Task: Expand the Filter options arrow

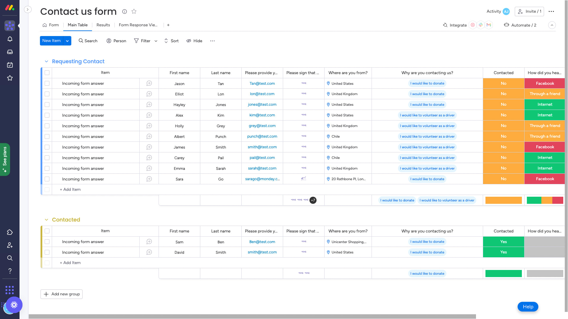Action: (156, 41)
